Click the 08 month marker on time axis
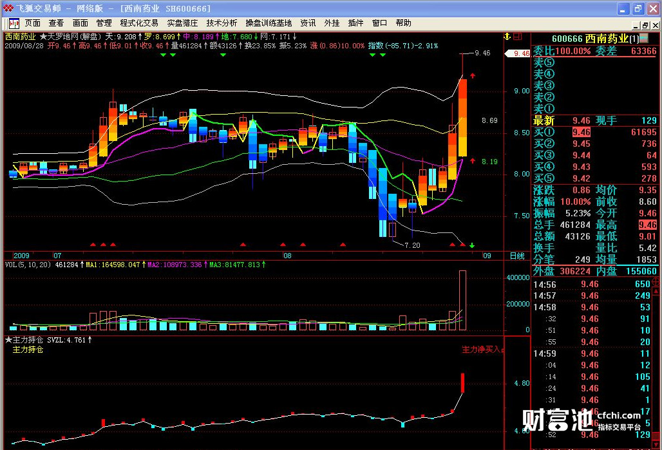 [287, 256]
